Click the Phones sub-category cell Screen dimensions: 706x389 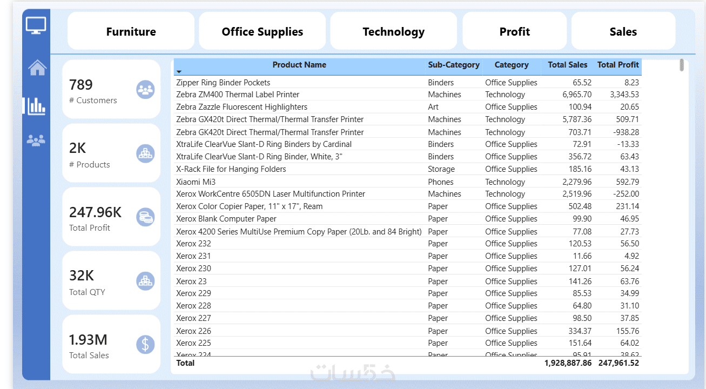coord(441,182)
